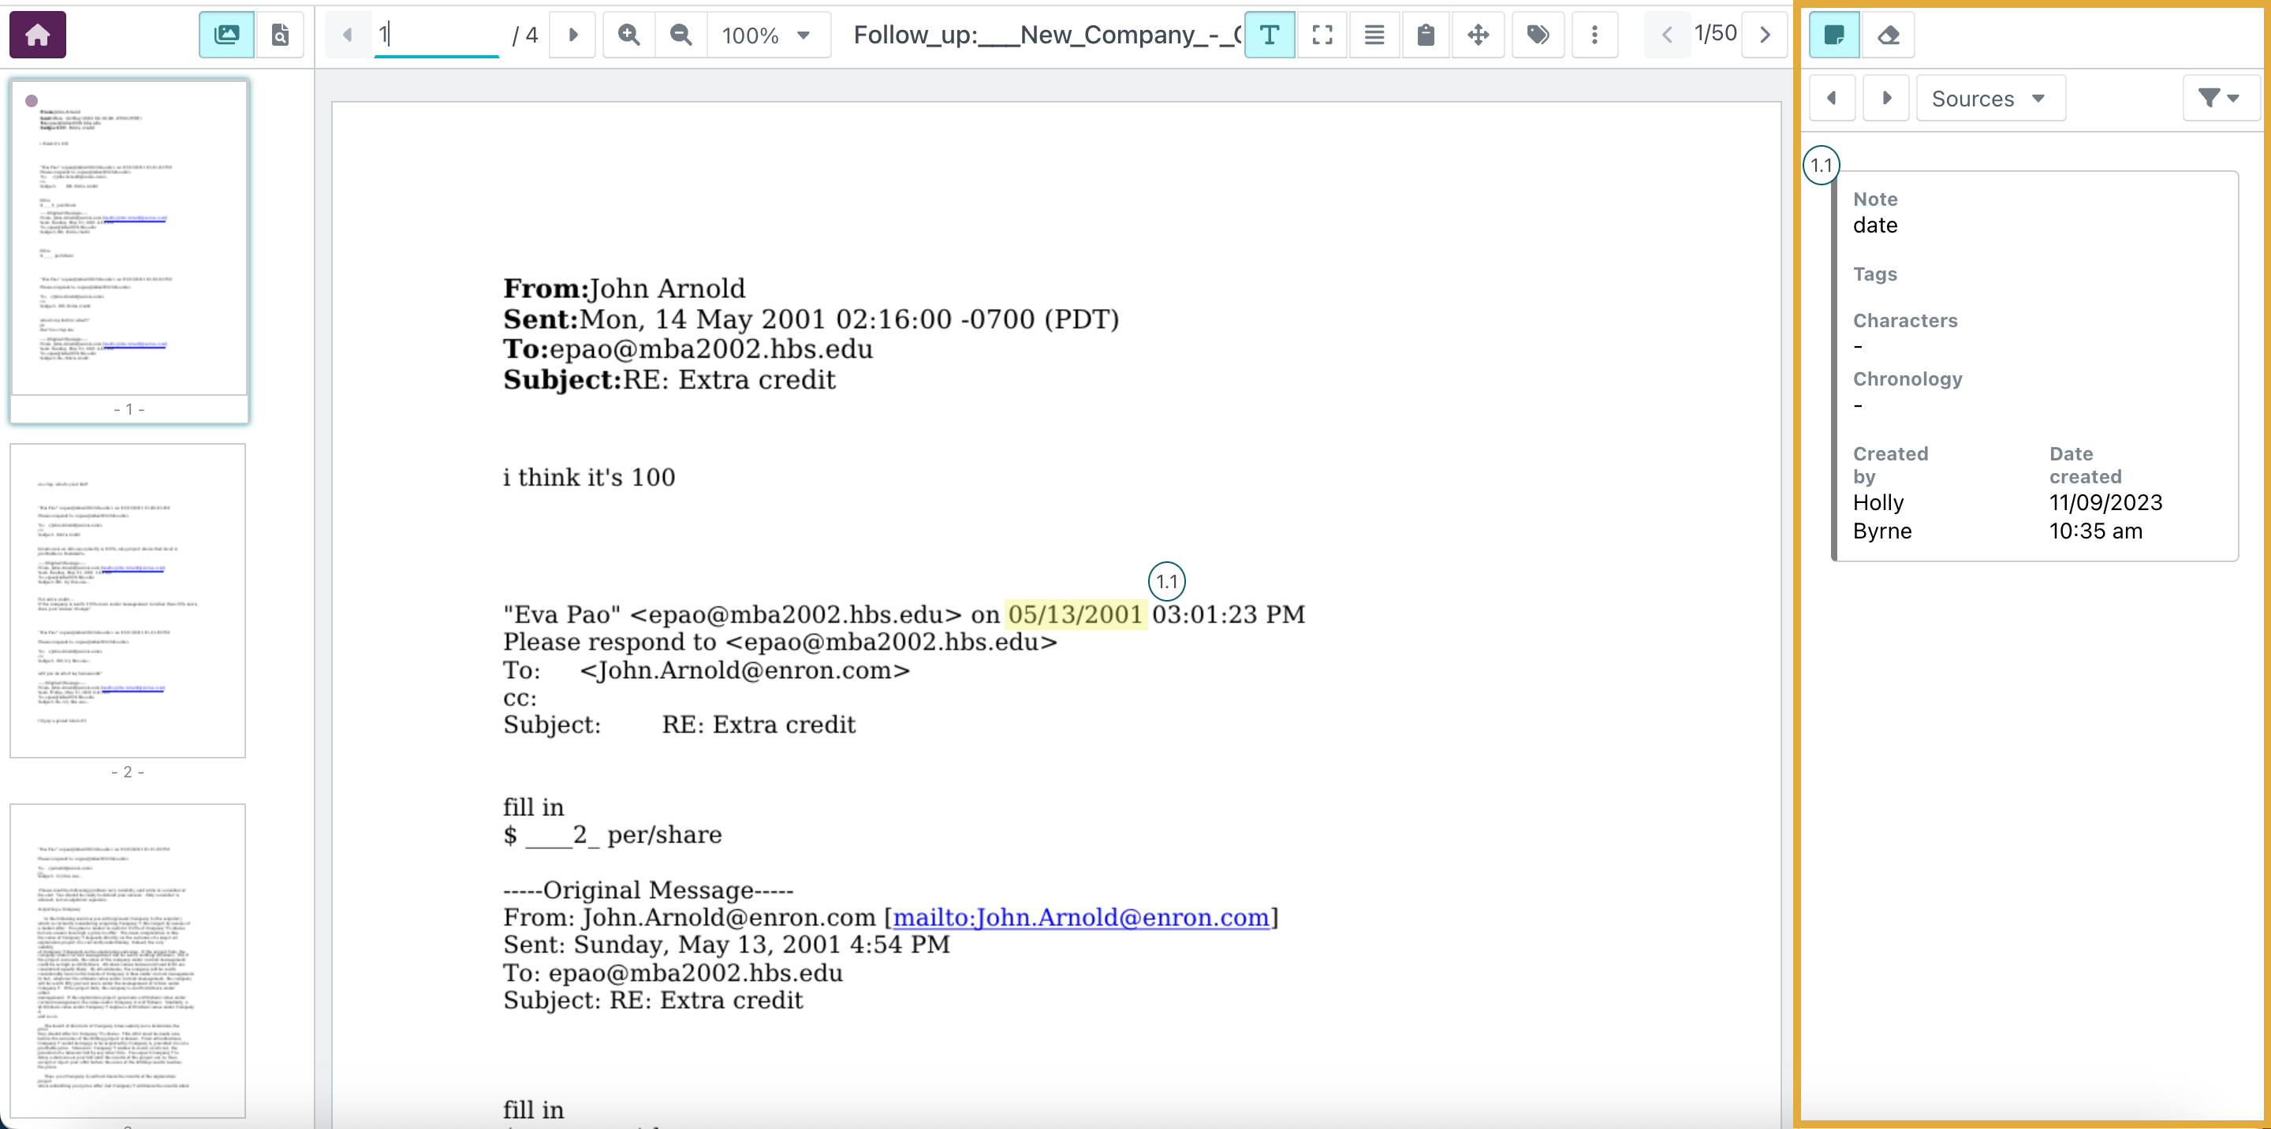Toggle the sticky note annotations panel
The height and width of the screenshot is (1129, 2271).
click(x=1833, y=35)
